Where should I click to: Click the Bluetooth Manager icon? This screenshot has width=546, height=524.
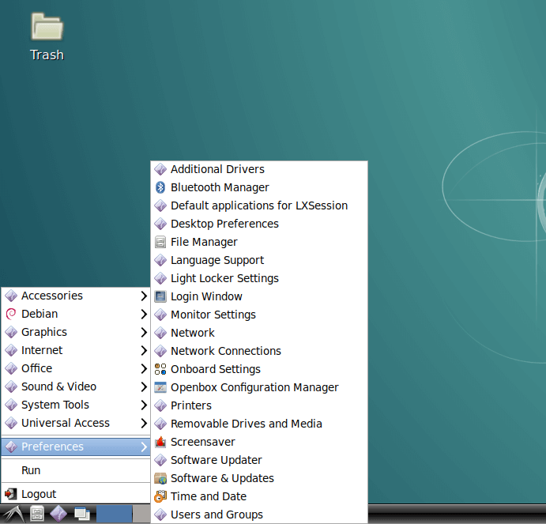tap(160, 187)
